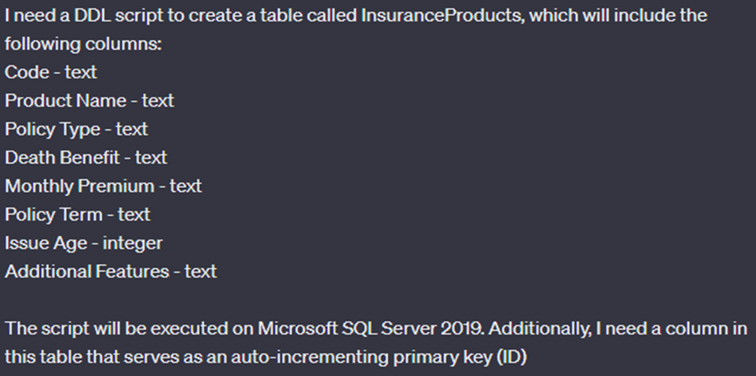Click the 'Death Benefit - text' line
Viewport: 756px width, 376px height.
click(x=86, y=158)
